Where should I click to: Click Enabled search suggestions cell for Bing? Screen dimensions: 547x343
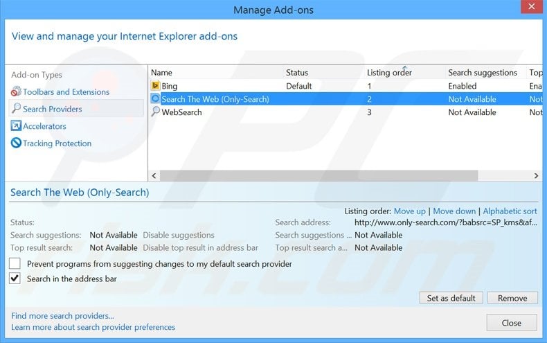click(463, 86)
